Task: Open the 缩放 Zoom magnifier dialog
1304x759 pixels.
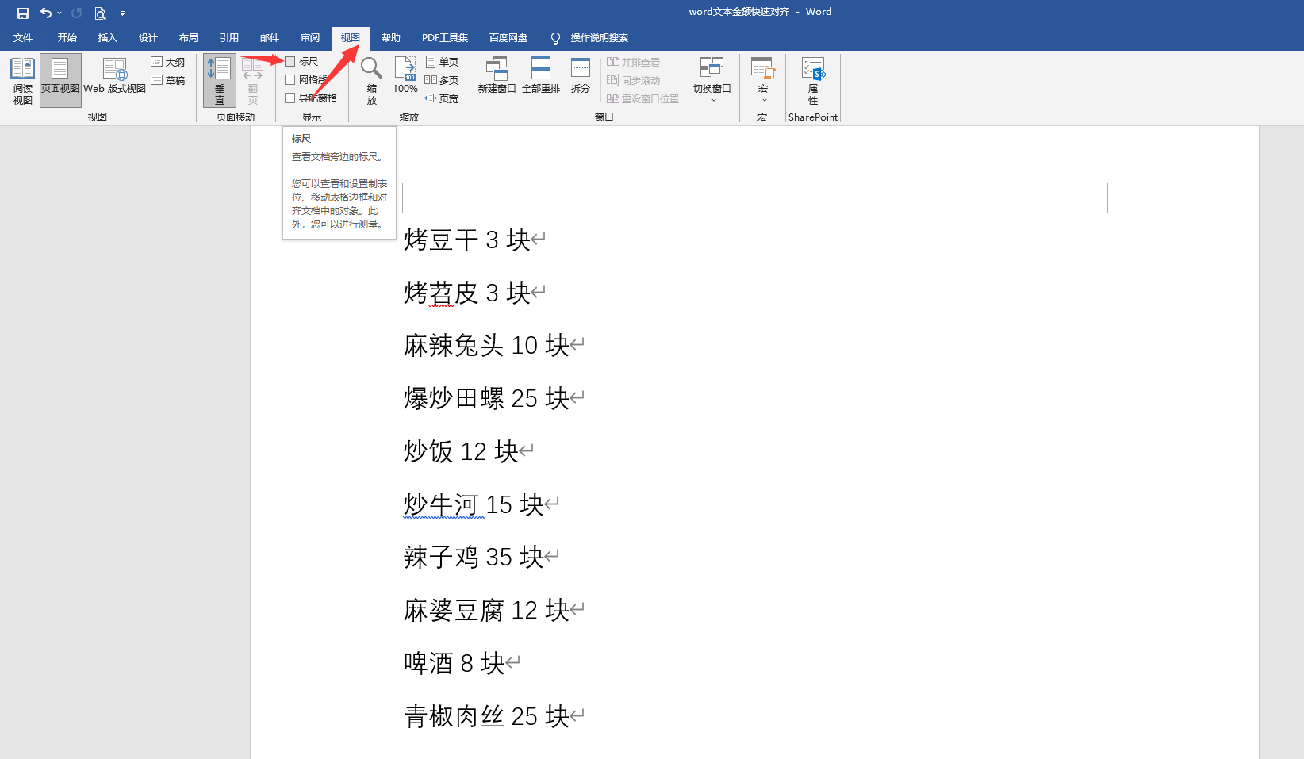Action: (x=371, y=81)
